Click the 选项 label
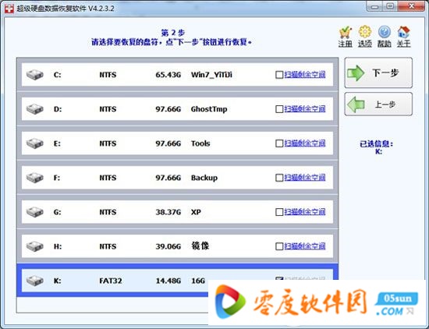The width and height of the screenshot is (429, 329). pyautogui.click(x=365, y=44)
